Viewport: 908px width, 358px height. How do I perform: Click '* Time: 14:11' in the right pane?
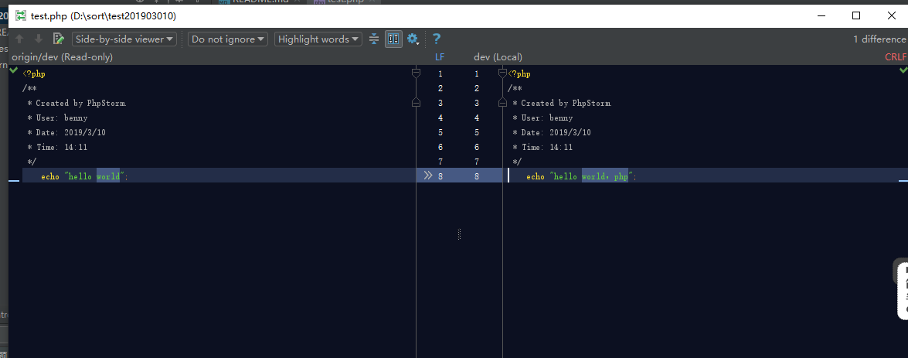pos(542,147)
